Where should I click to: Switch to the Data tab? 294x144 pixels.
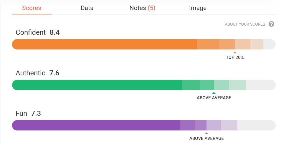tap(87, 8)
